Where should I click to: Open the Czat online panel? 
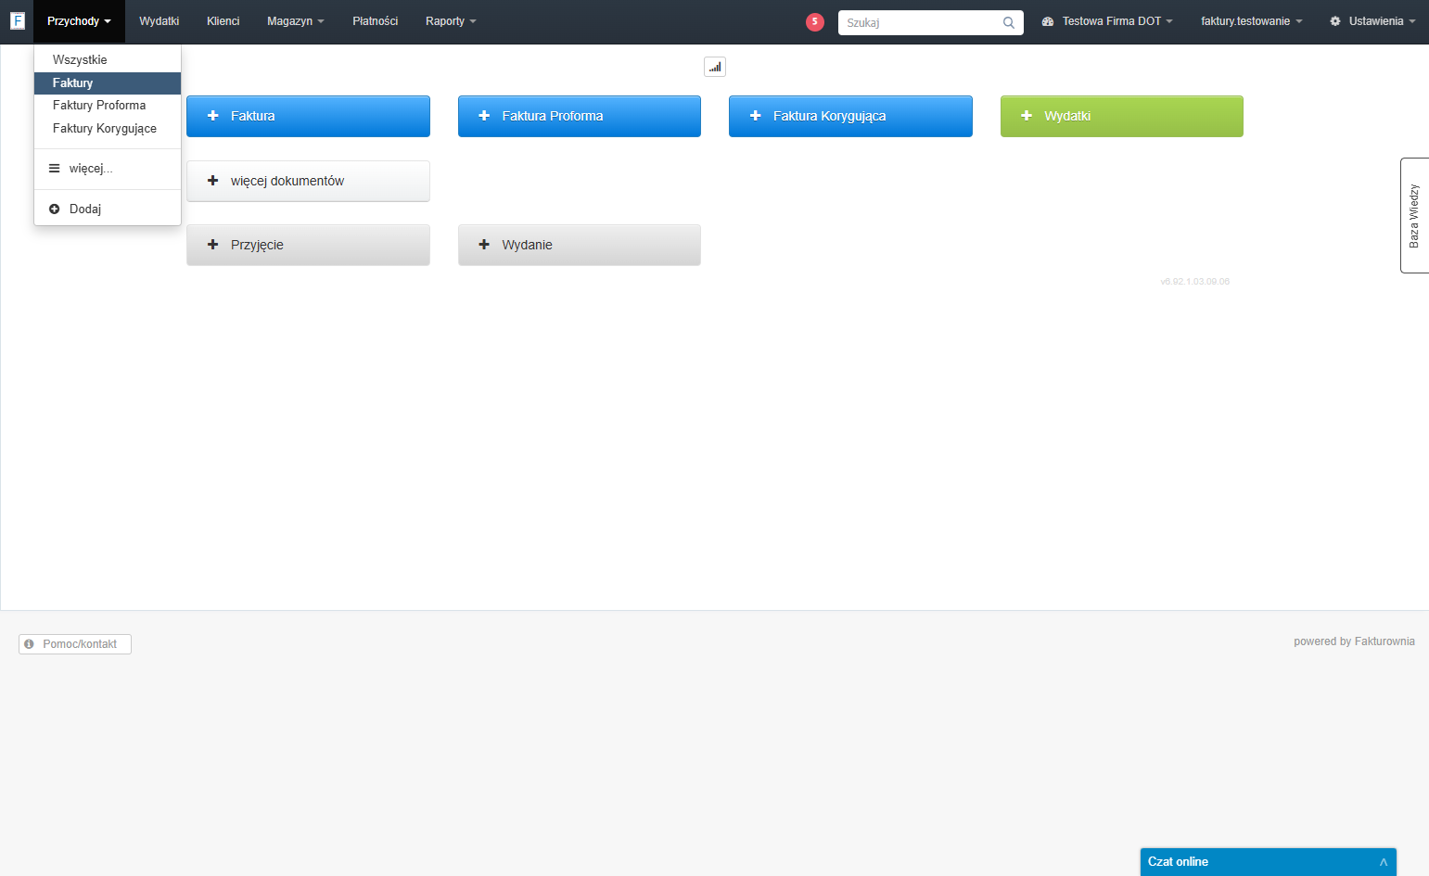pos(1268,862)
